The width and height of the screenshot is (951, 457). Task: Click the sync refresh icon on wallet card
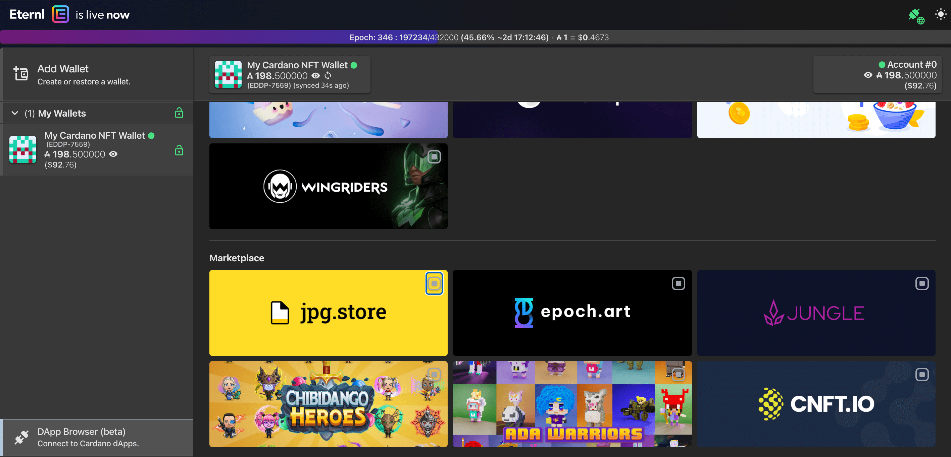click(x=328, y=76)
